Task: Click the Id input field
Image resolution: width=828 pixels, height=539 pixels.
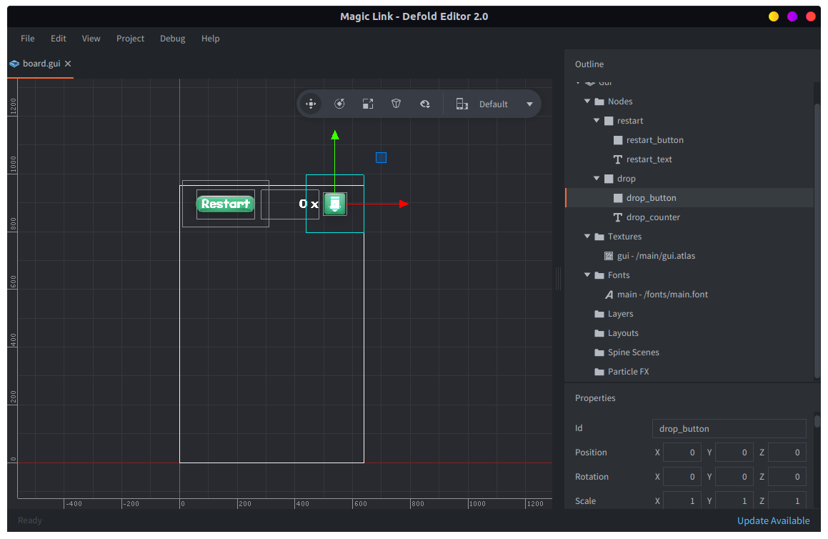Action: [x=729, y=429]
